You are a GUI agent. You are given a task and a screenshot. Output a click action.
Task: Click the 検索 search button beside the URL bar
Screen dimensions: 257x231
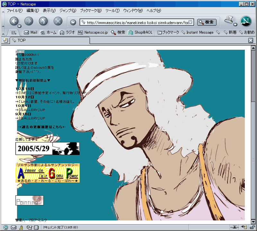(207, 22)
